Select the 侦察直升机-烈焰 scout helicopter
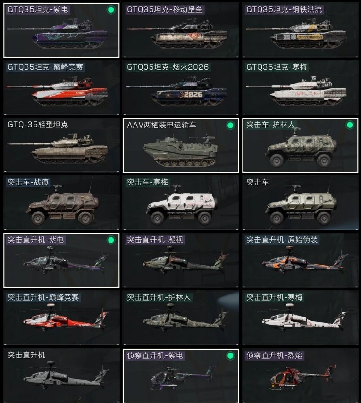Screen dimensions: 361x403 [x=300, y=376]
